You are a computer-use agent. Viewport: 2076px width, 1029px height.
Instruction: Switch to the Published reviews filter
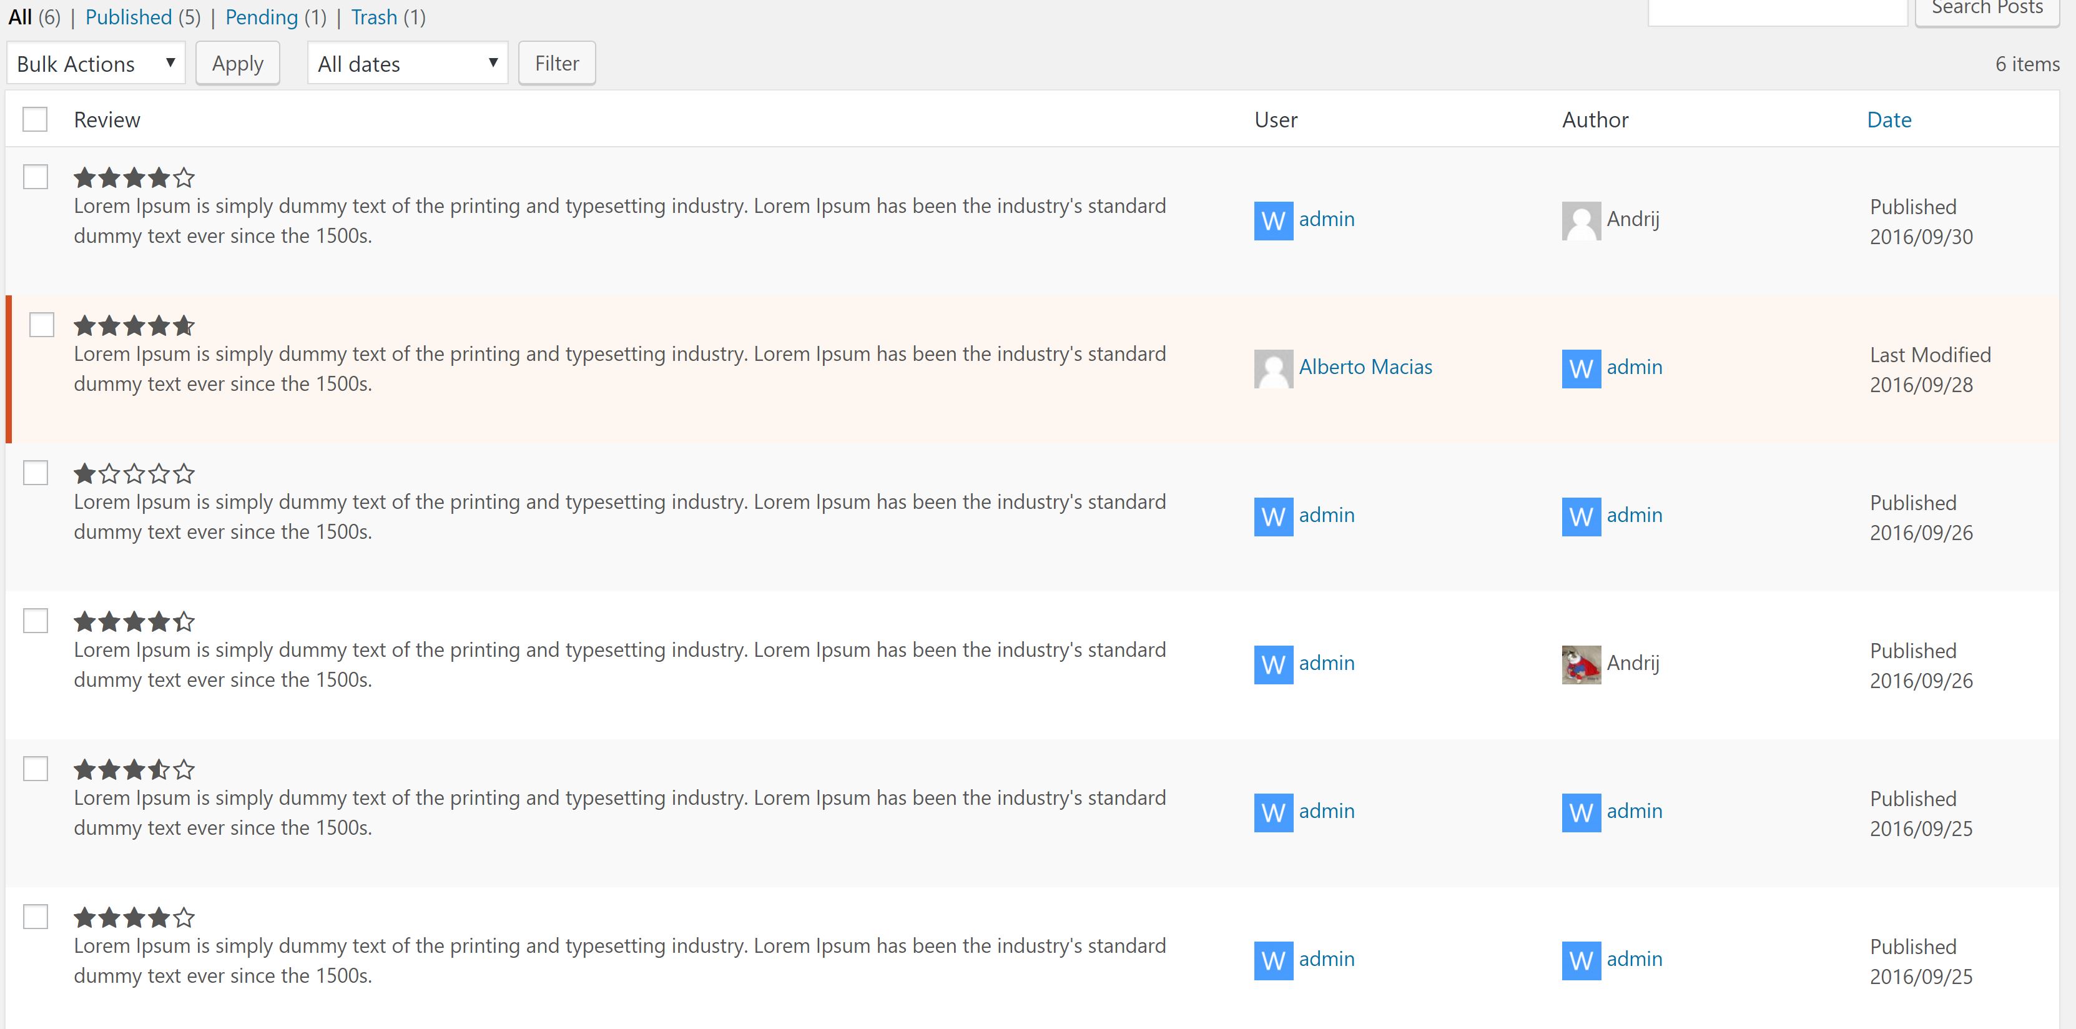pyautogui.click(x=128, y=17)
